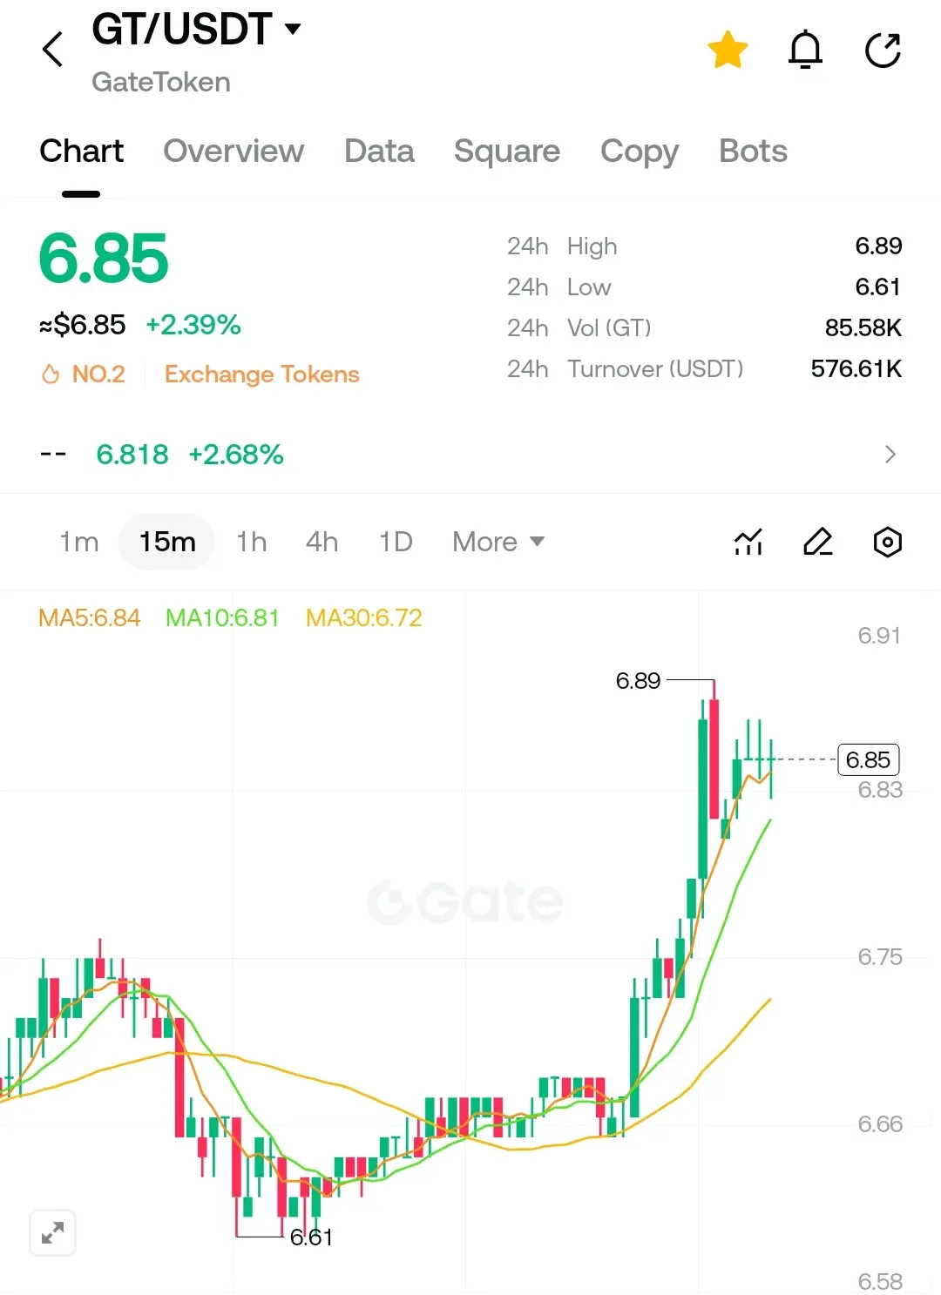Expand the 6.818 +2.68% row chevron
This screenshot has height=1295, width=941.
(x=890, y=454)
